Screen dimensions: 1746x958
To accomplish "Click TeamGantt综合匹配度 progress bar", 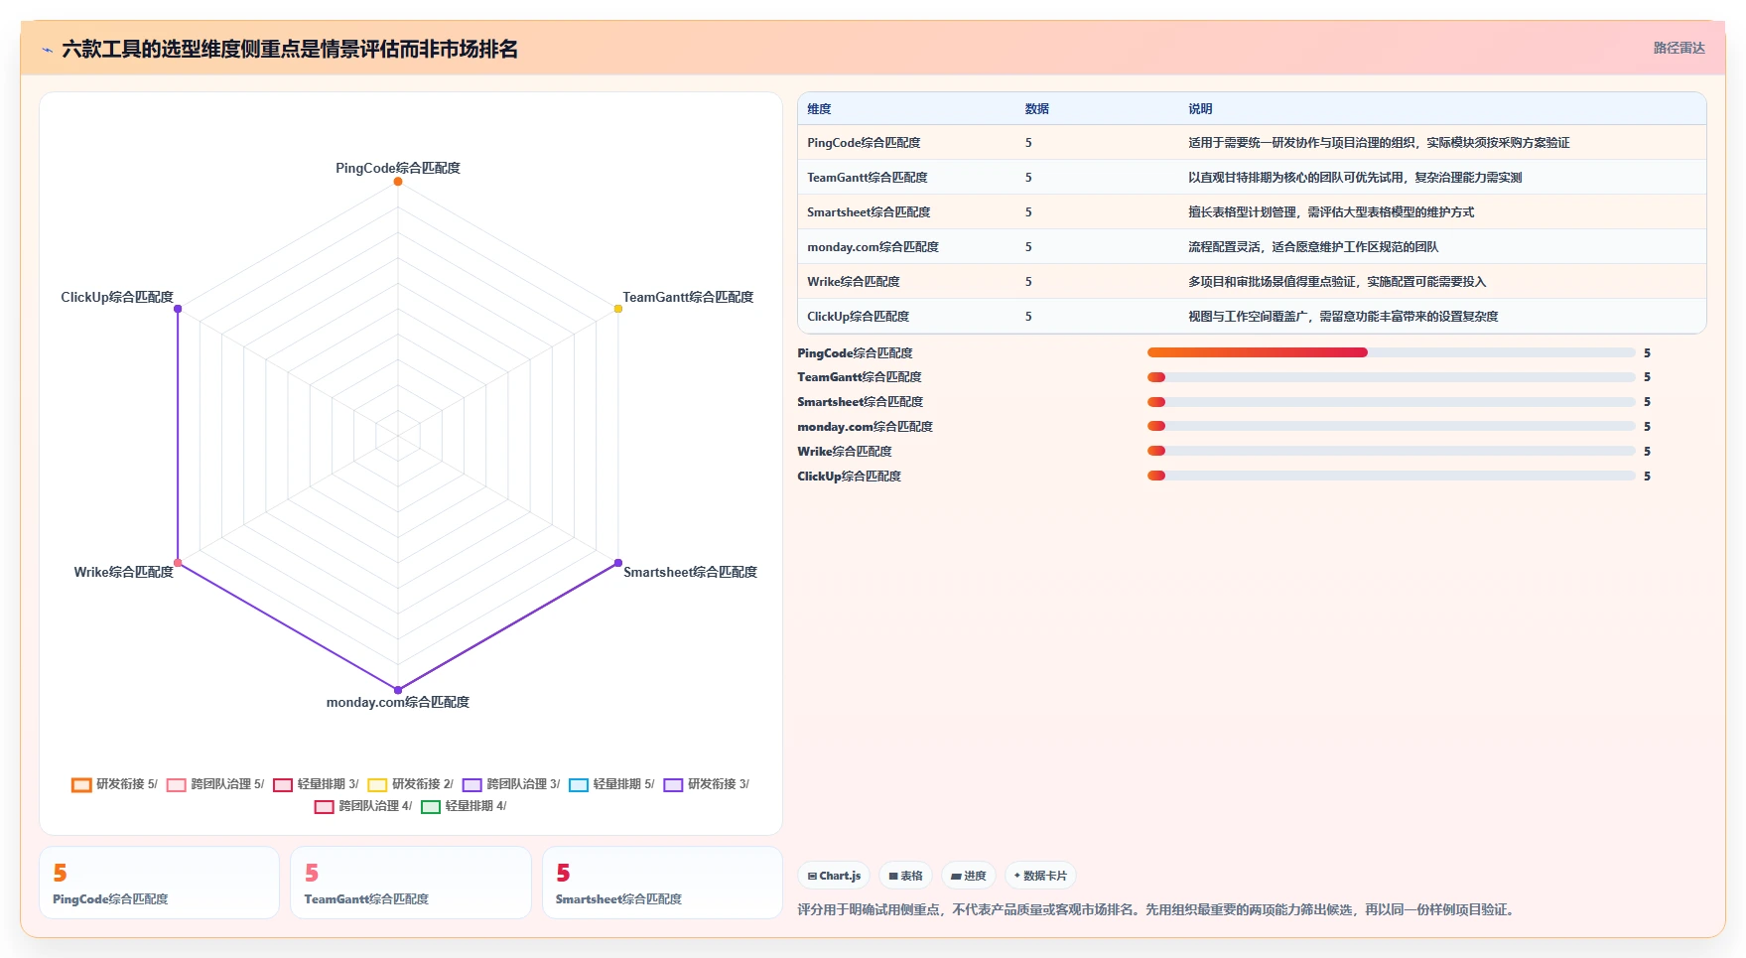I will pyautogui.click(x=1391, y=377).
